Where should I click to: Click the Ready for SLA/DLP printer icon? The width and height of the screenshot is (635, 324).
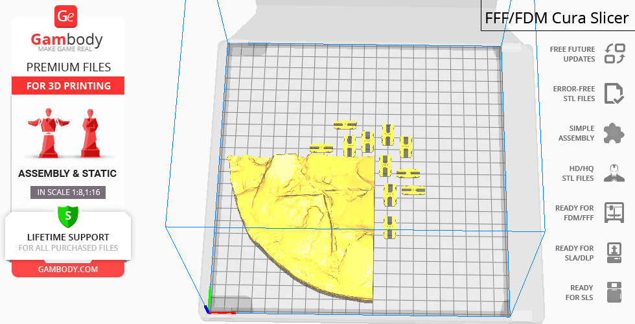[614, 253]
